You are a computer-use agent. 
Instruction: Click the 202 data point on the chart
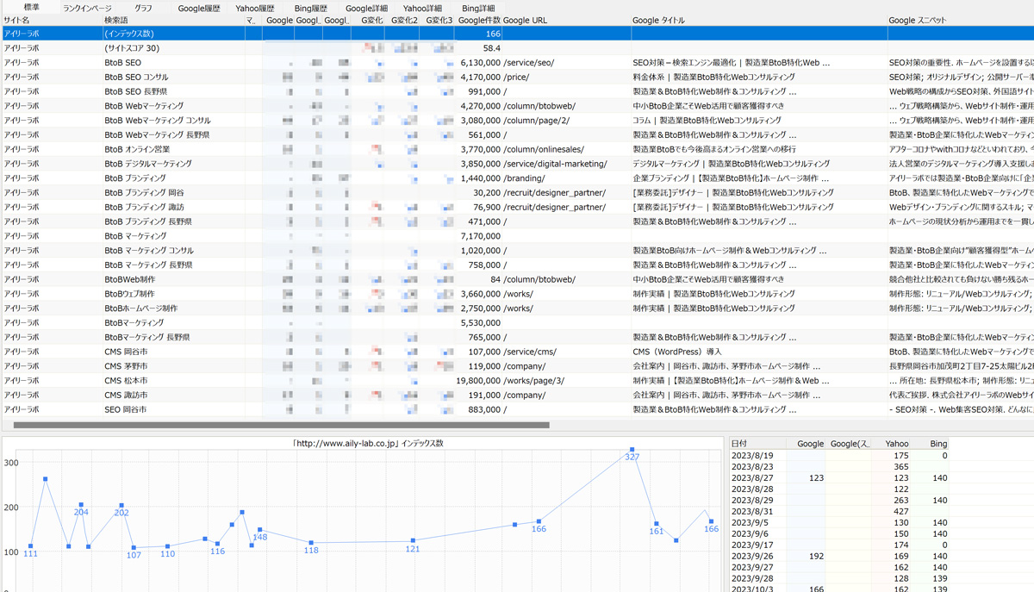(x=121, y=506)
